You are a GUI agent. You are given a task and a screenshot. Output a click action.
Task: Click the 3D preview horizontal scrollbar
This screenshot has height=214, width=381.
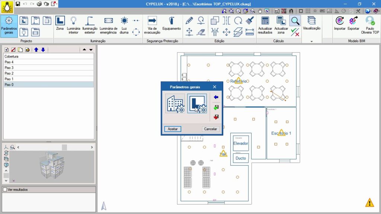(x=55, y=147)
